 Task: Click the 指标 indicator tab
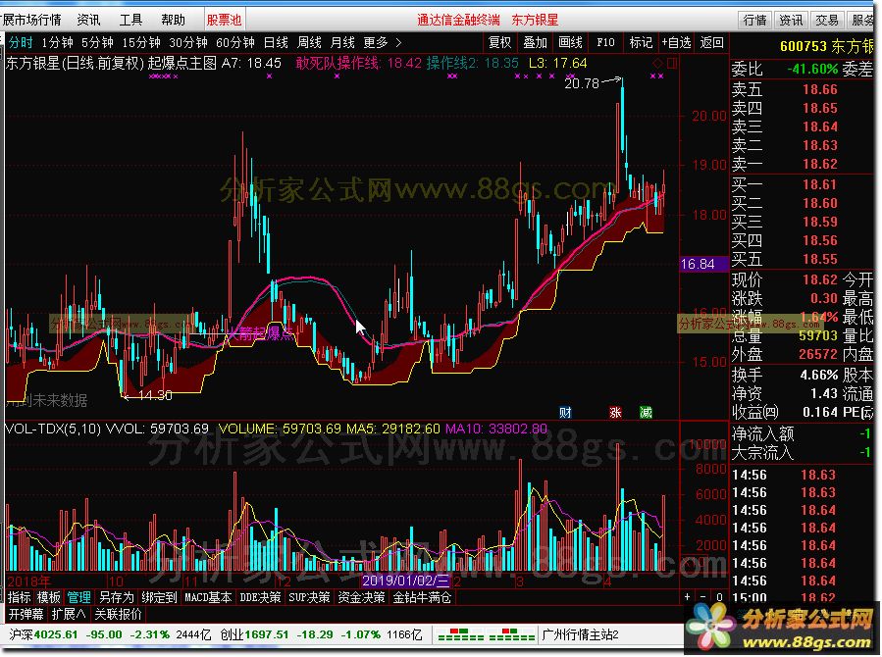click(x=19, y=597)
